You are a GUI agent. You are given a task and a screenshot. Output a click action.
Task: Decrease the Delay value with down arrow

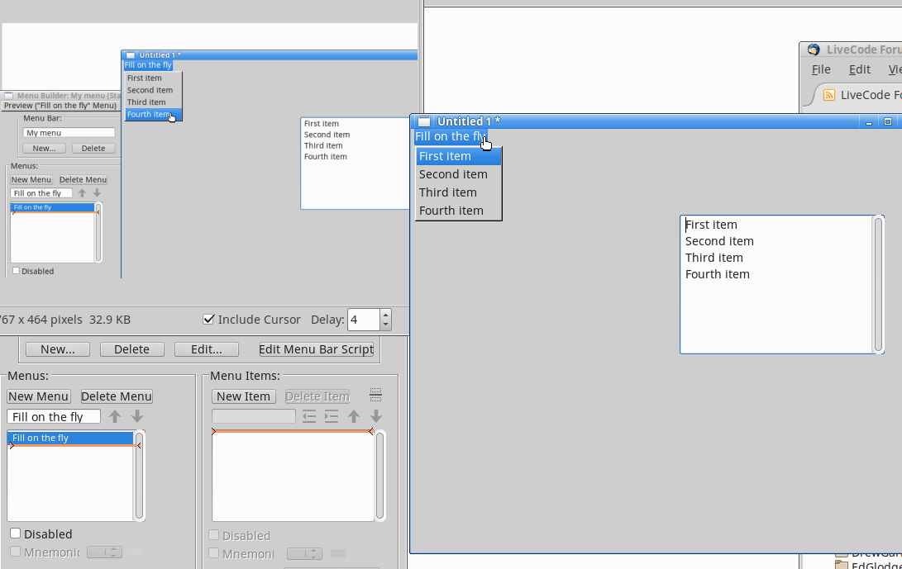[385, 325]
